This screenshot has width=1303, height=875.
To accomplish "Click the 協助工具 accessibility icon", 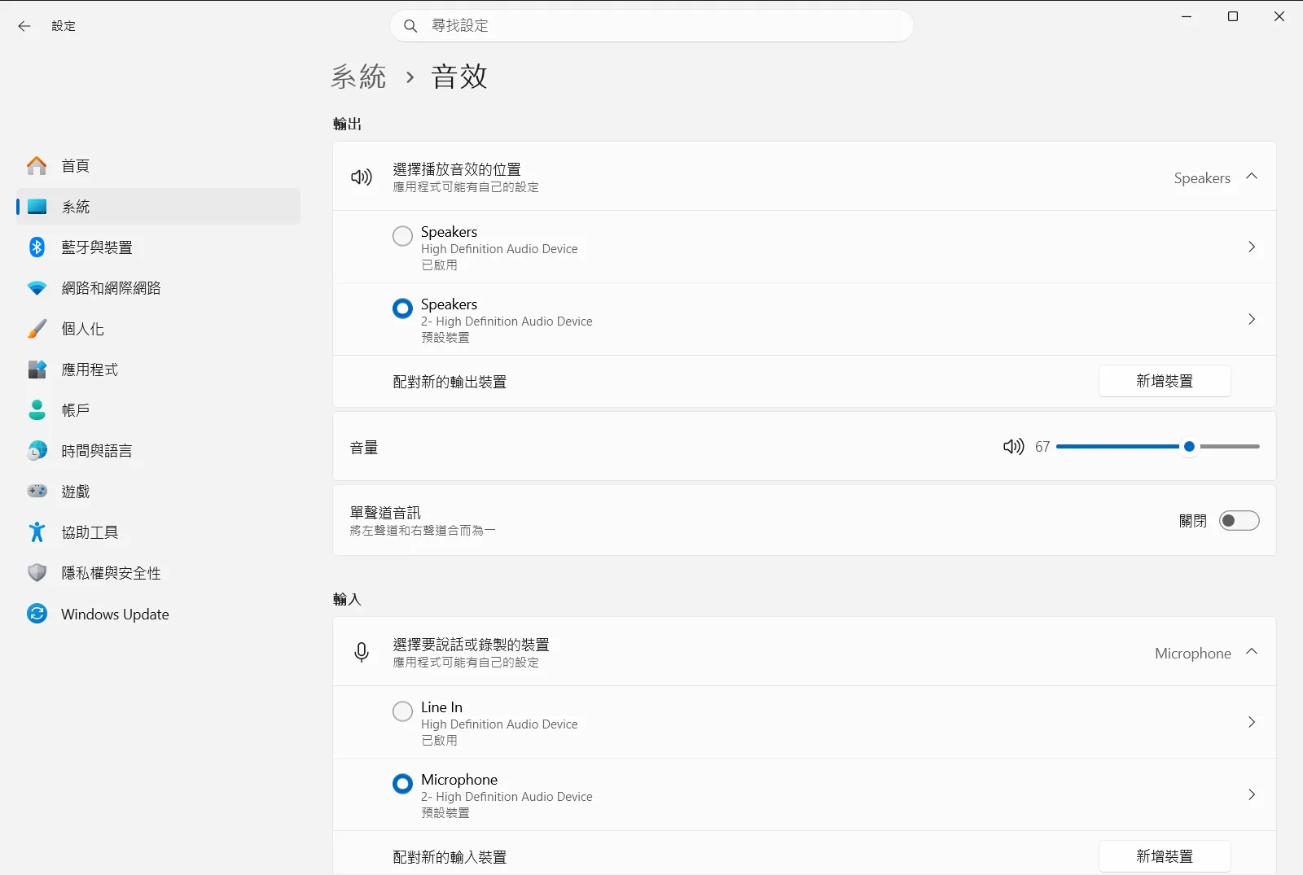I will coord(37,532).
